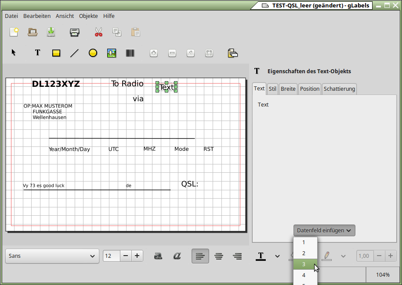Click the text color swatch button
The image size is (402, 285).
[261, 256]
